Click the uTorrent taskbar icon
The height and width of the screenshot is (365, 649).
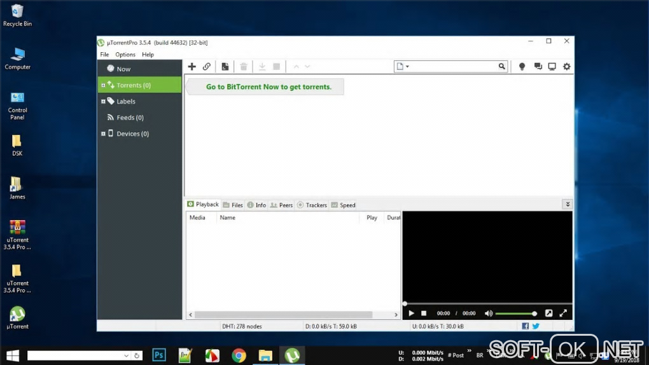tap(292, 355)
